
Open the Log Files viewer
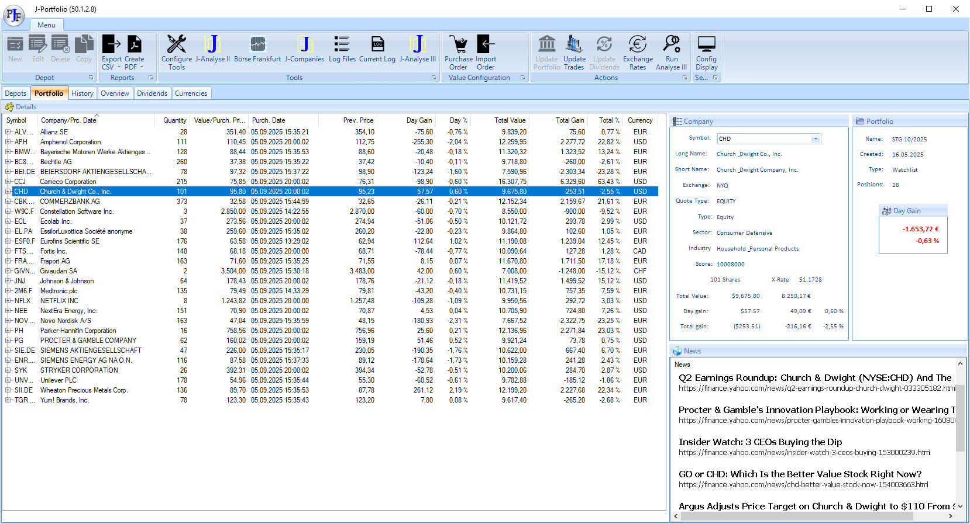pos(342,44)
